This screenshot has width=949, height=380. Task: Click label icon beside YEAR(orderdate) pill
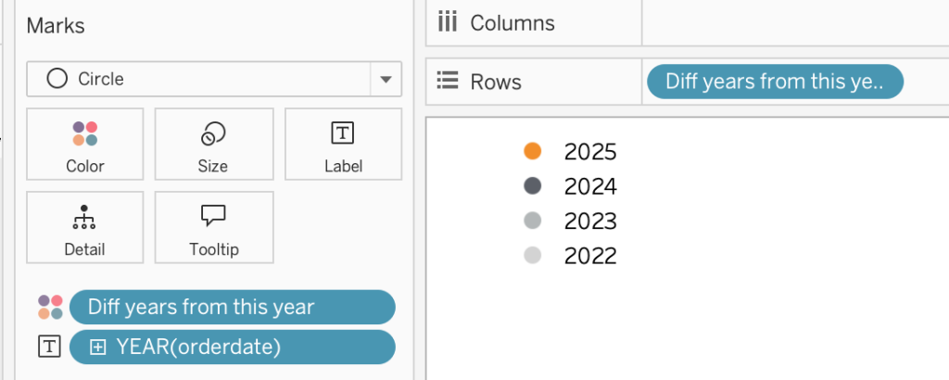click(x=50, y=347)
